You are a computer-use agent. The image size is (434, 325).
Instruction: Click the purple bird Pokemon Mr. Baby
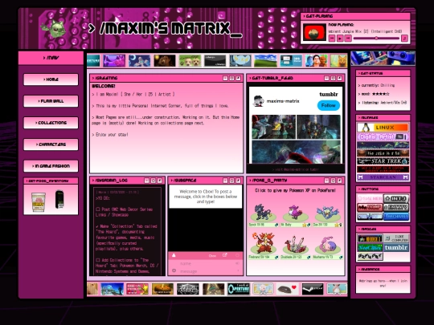(x=295, y=213)
